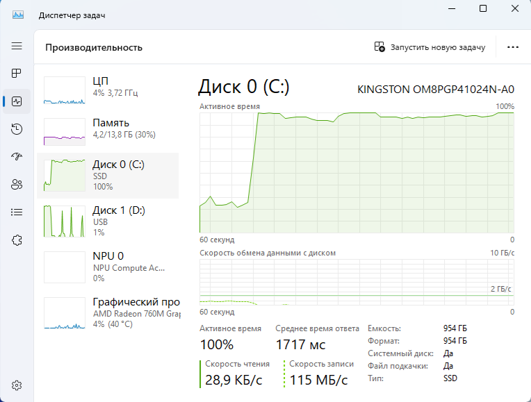Open the Users page icon

pyautogui.click(x=17, y=185)
